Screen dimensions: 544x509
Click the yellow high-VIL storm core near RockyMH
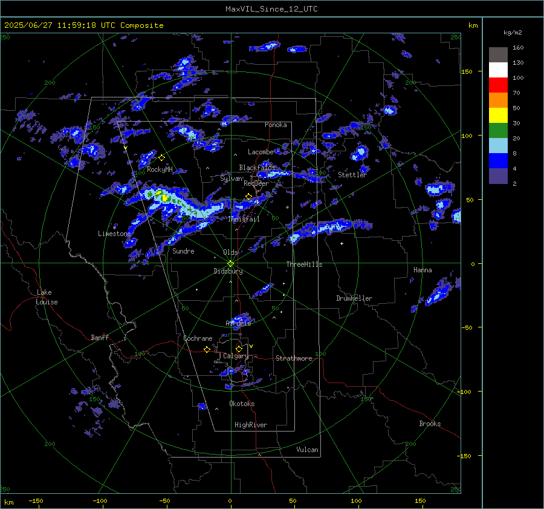tap(164, 198)
